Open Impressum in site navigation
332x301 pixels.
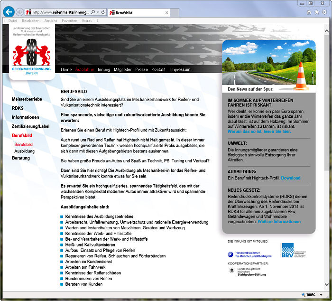[x=180, y=69]
